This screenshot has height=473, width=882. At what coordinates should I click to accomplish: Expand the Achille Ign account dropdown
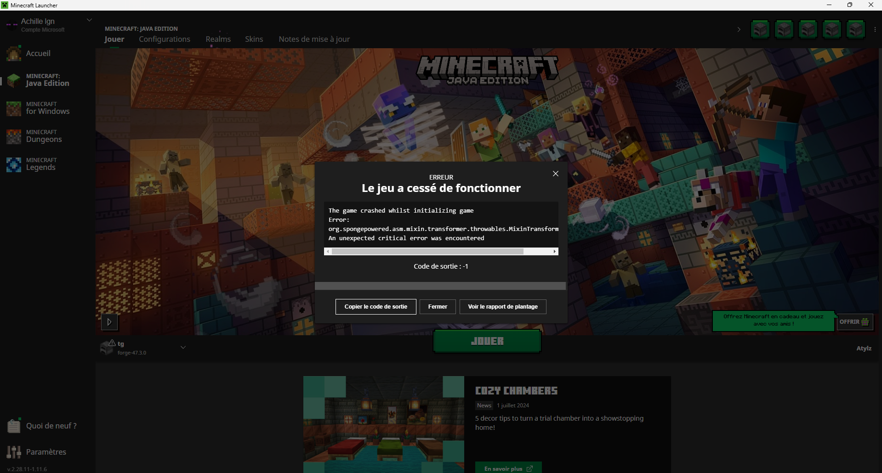[x=90, y=20]
